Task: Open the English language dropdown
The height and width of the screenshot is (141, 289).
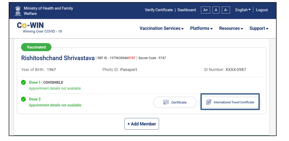Action: [x=243, y=10]
